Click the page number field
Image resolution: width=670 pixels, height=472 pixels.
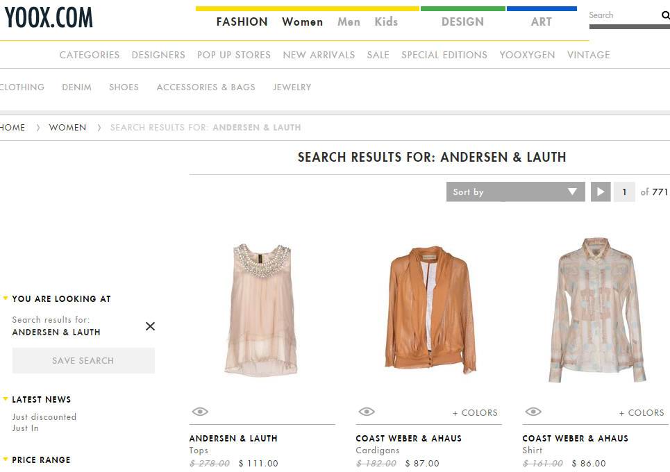pos(624,192)
